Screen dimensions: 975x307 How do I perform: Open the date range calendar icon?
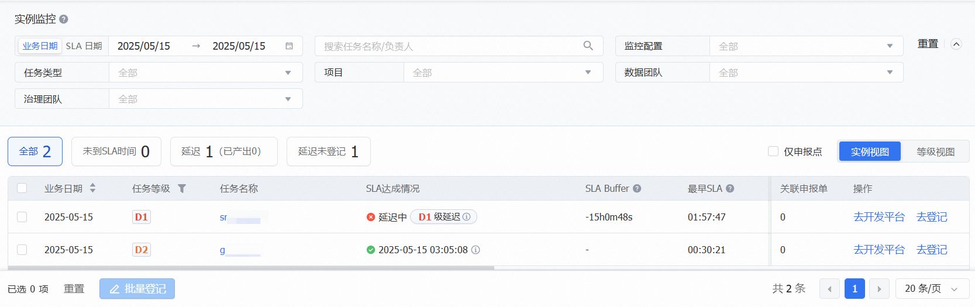(x=289, y=46)
